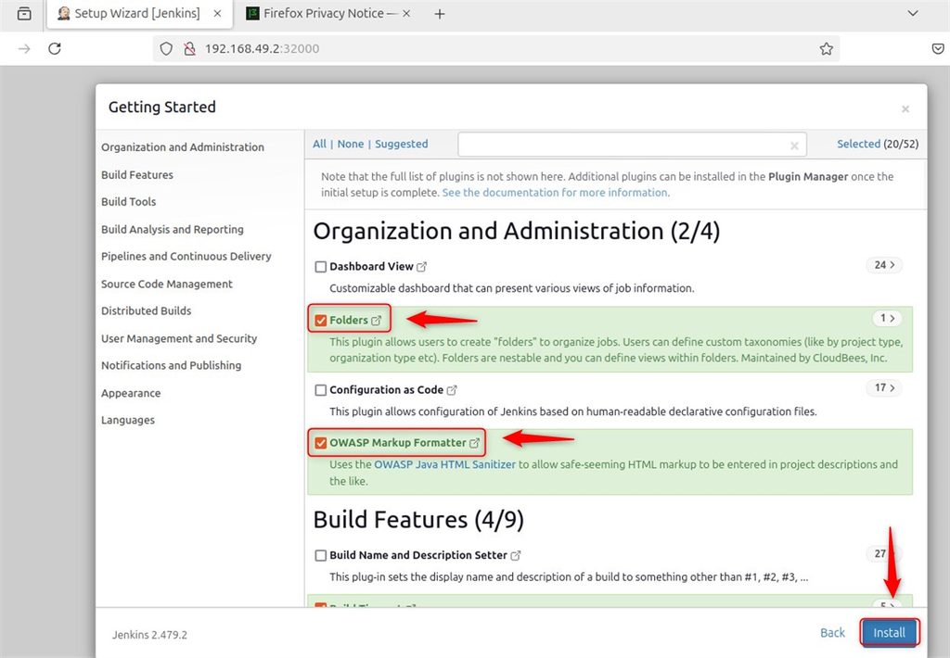
Task: Reload the Jenkins setup page
Action: pyautogui.click(x=55, y=48)
